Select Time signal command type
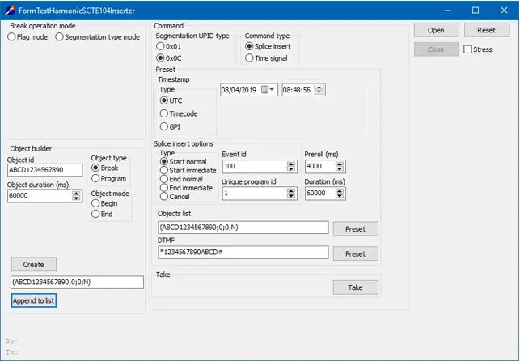This screenshot has width=520, height=362. [x=250, y=58]
